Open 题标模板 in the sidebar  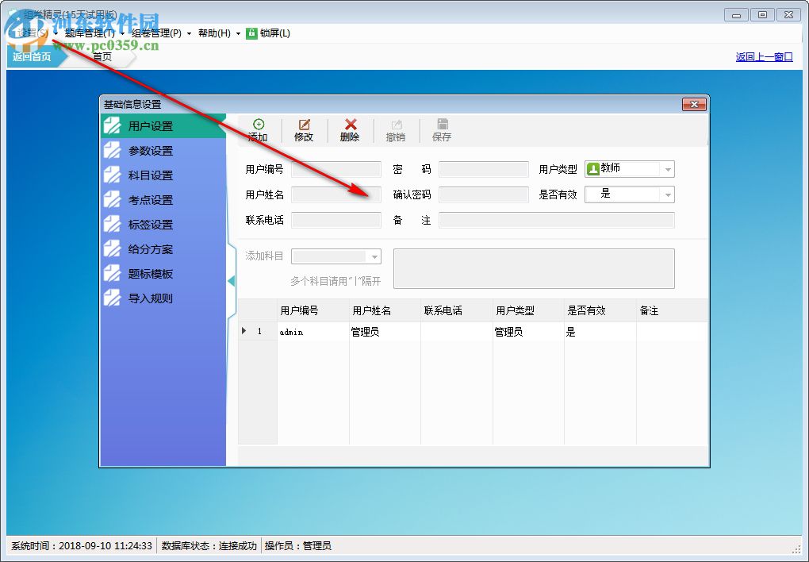click(163, 273)
